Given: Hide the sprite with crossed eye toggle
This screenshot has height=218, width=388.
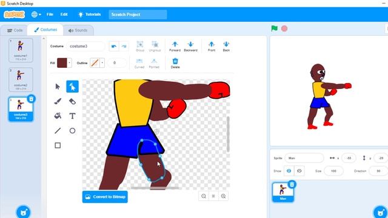Looking at the screenshot, I should click(299, 171).
